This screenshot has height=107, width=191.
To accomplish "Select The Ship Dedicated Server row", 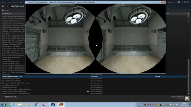I will (x=11, y=44).
